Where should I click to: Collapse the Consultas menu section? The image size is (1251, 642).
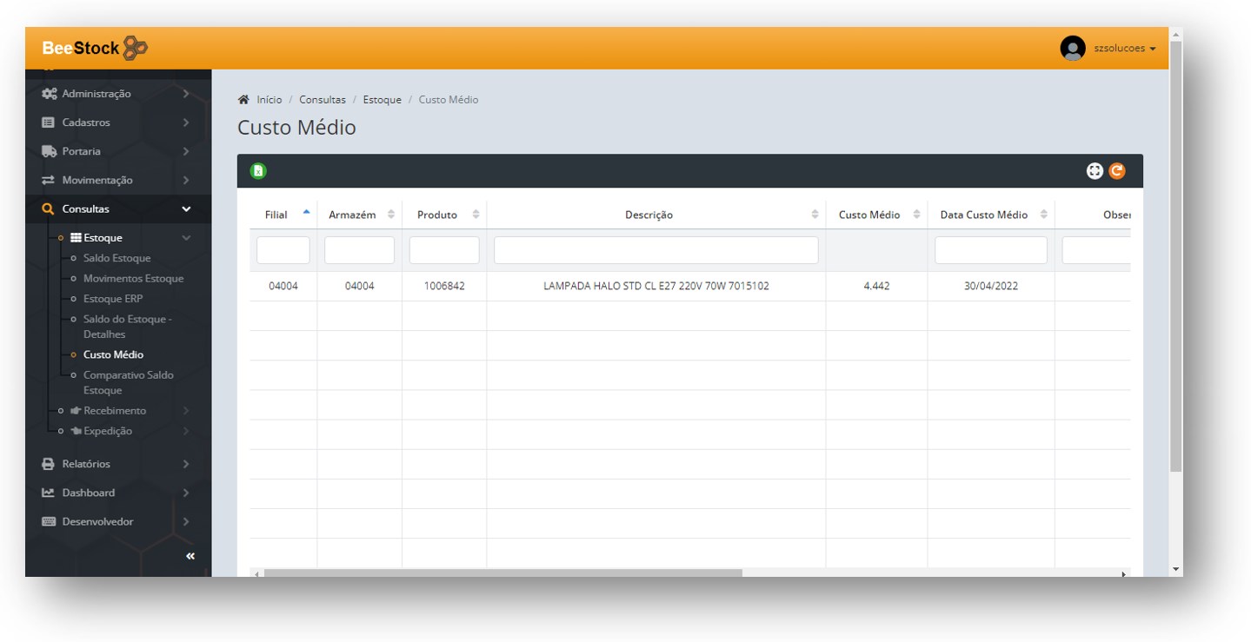[185, 209]
